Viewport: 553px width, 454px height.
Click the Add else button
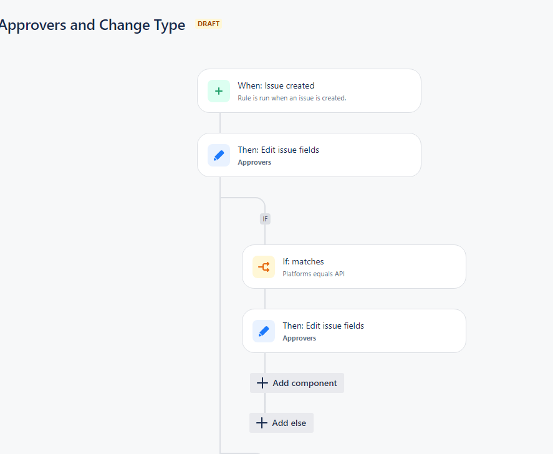281,423
